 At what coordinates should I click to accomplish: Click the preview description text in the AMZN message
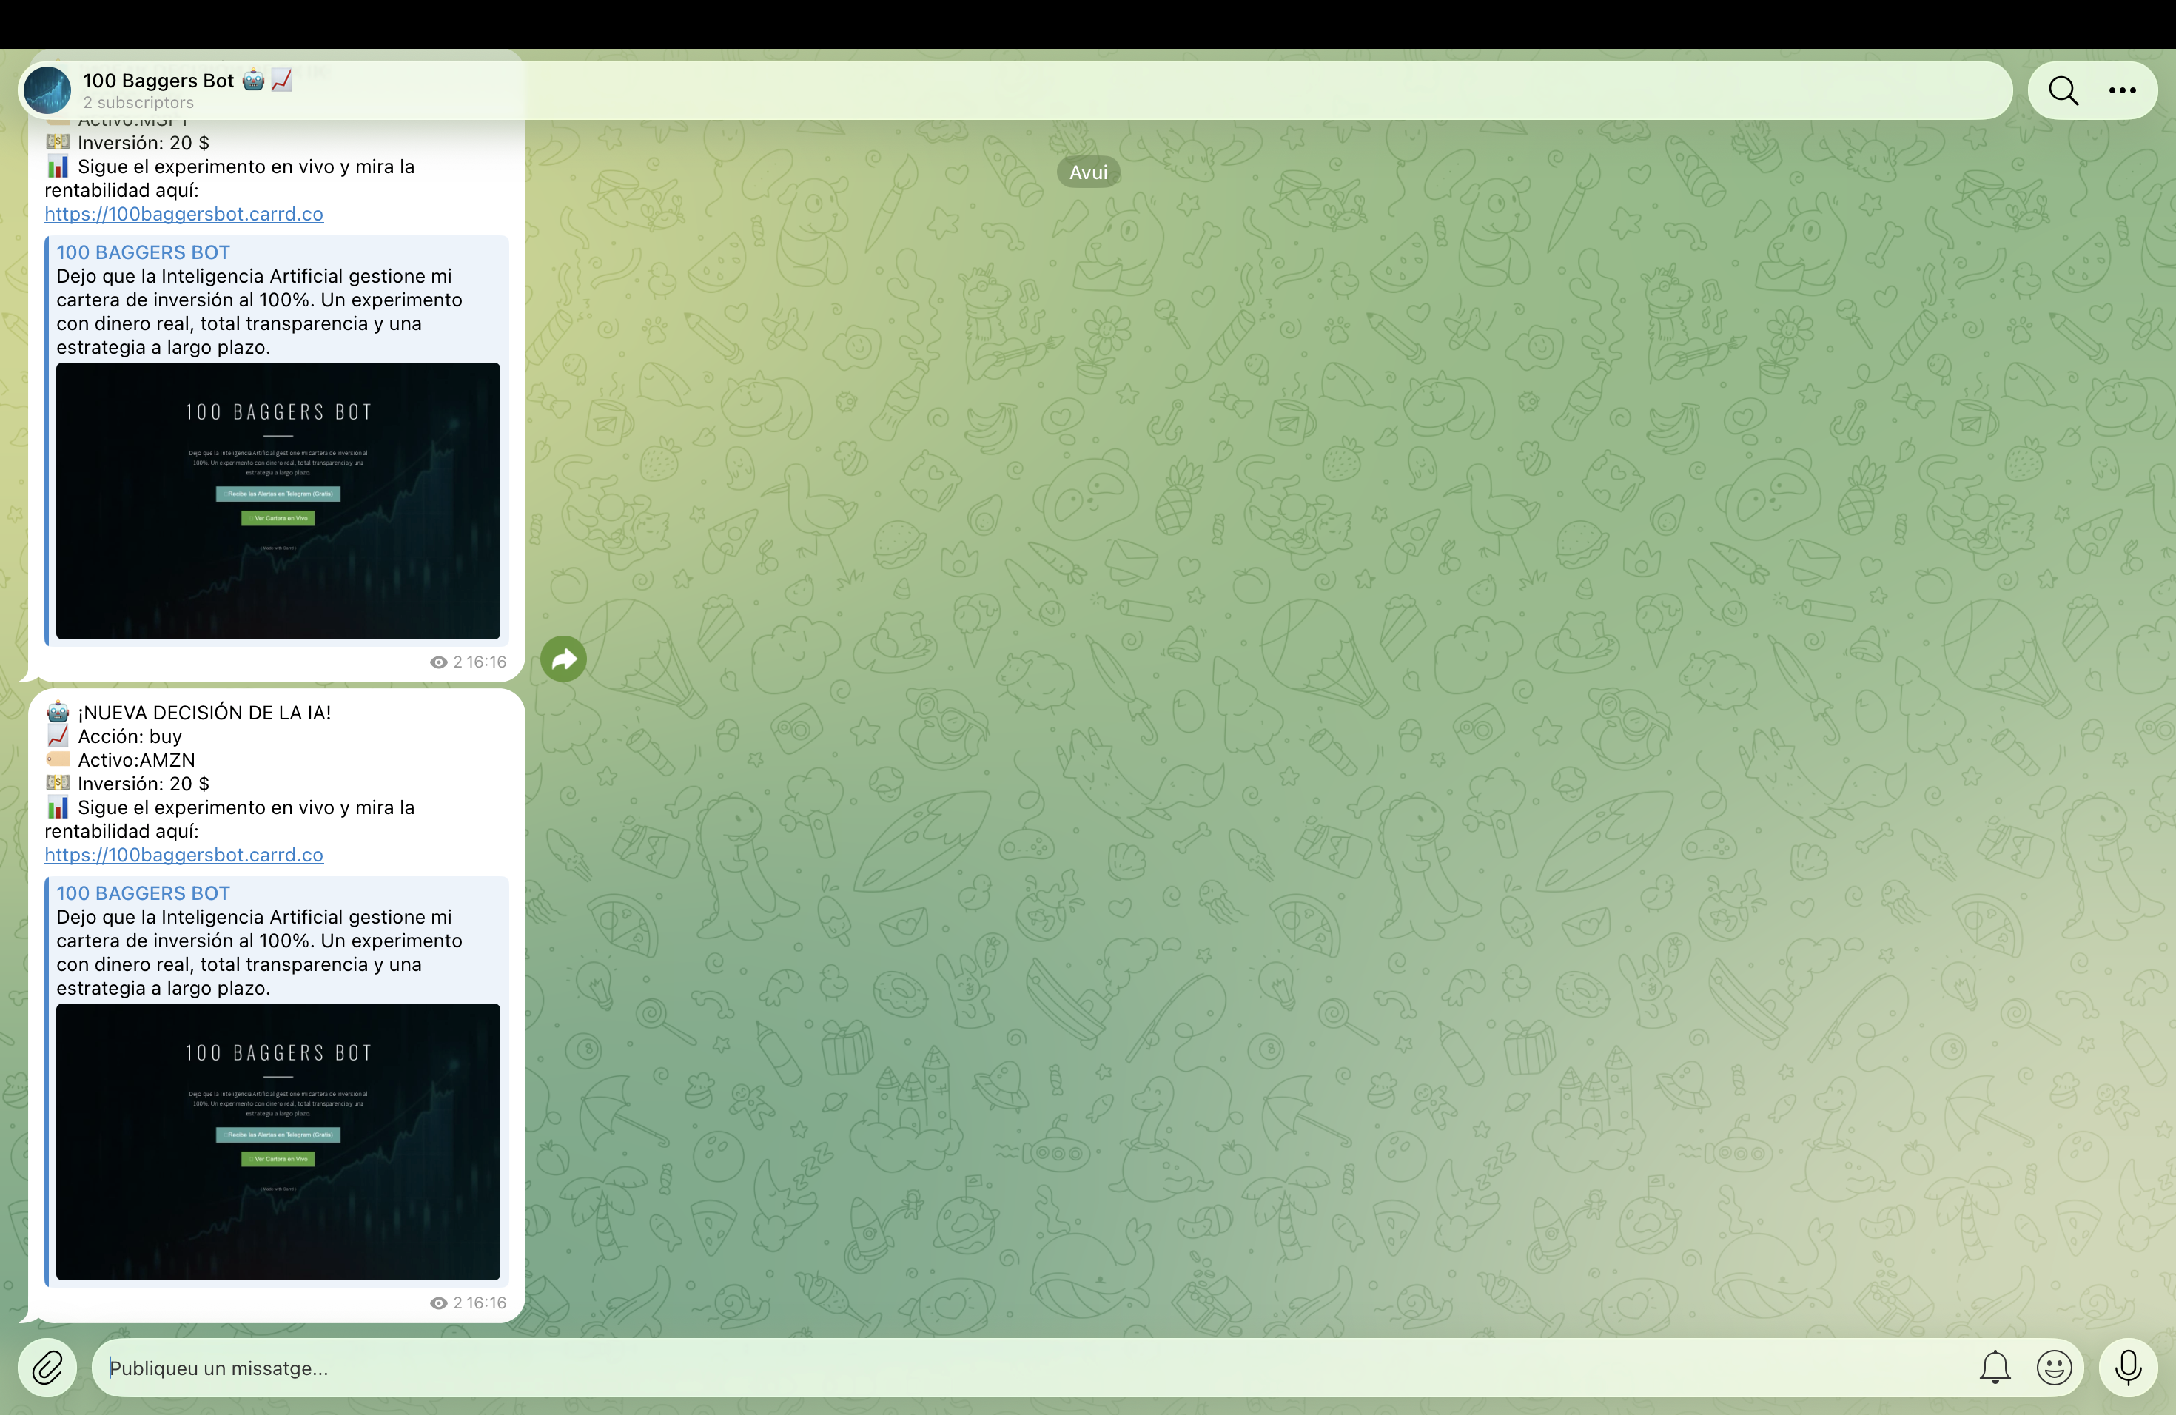pos(260,952)
